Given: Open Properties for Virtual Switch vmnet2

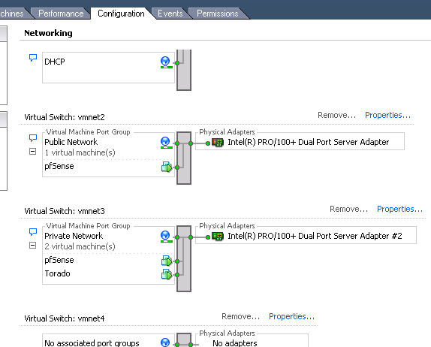Looking at the screenshot, I should (387, 115).
